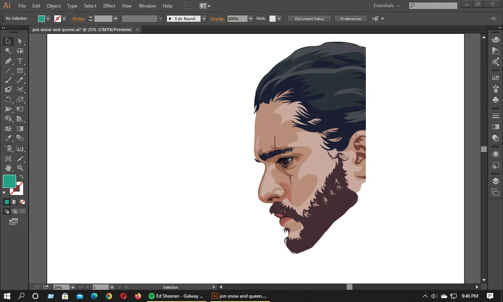Click the Stroke box in Tools panel

17,189
